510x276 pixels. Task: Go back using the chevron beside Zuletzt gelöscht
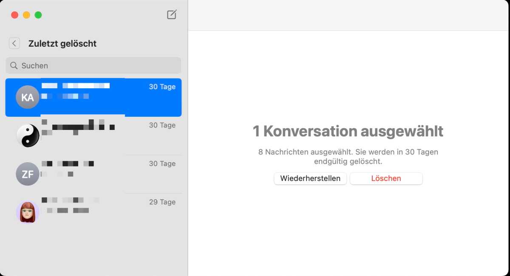click(14, 43)
